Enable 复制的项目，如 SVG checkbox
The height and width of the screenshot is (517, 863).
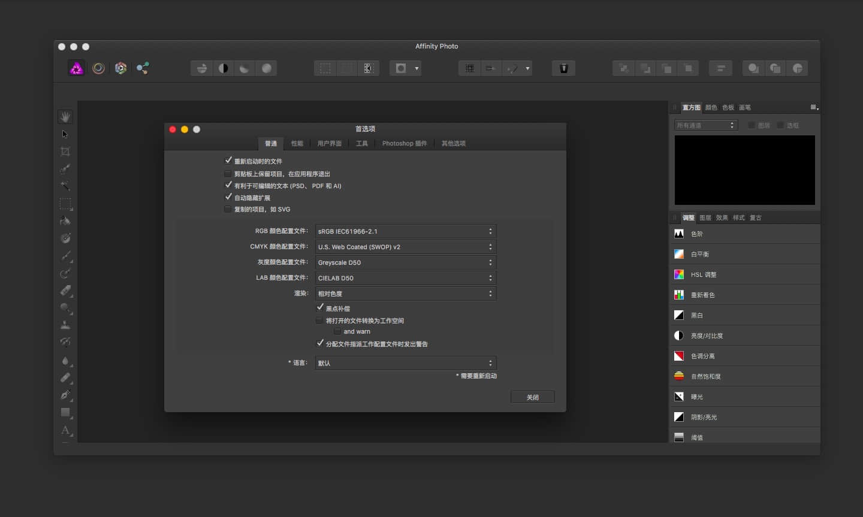coord(228,209)
